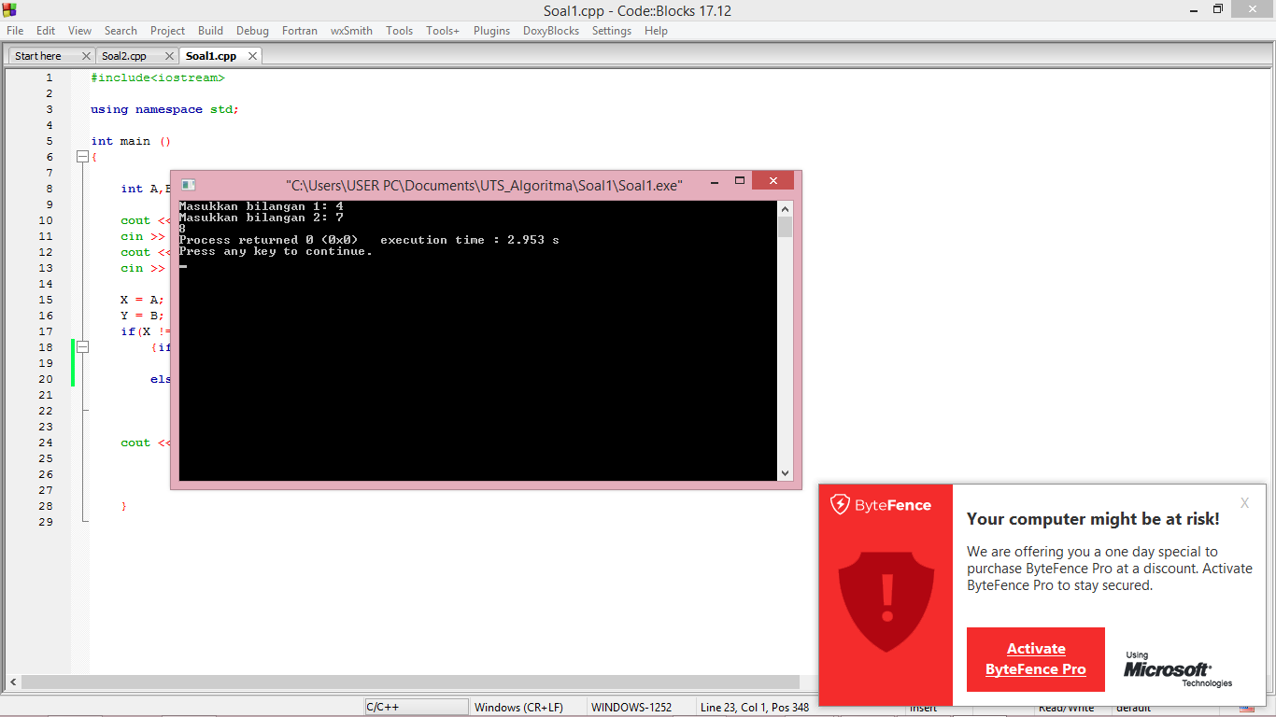The image size is (1276, 717).
Task: Click Activate ByteFence Pro button
Action: coord(1036,659)
